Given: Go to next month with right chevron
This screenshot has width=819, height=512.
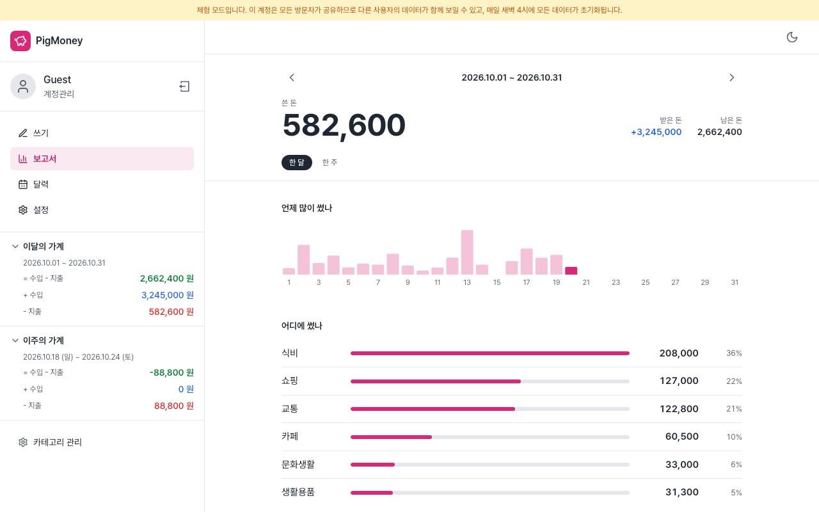Looking at the screenshot, I should coord(732,77).
